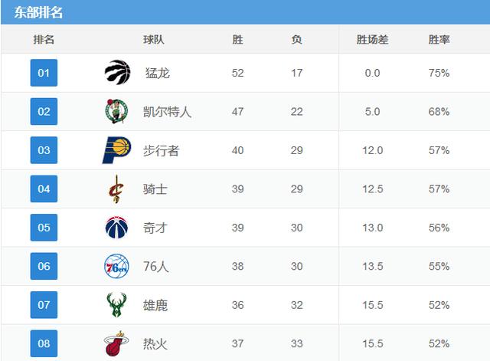This screenshot has height=361, width=490.
Task: Select the 08 rank badge
Action: point(44,343)
